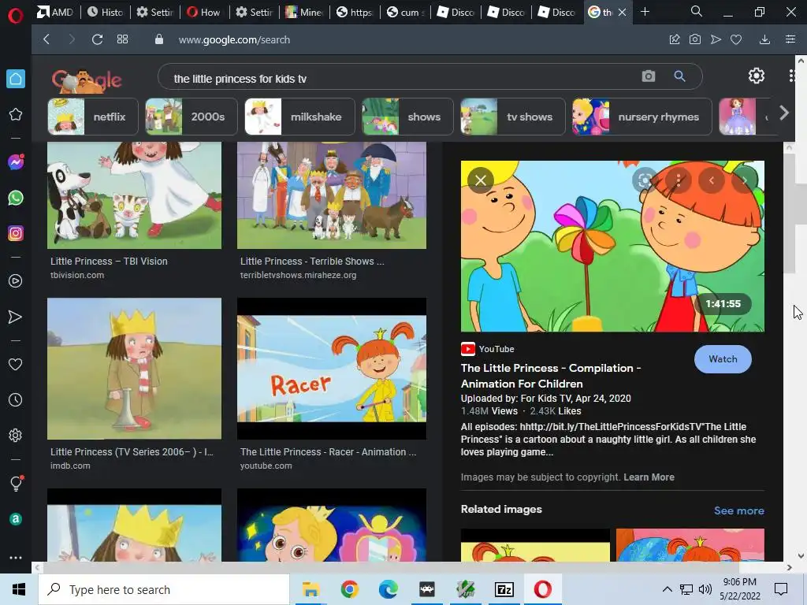Click the taskbar volume speaker icon
This screenshot has width=807, height=605.
click(705, 589)
